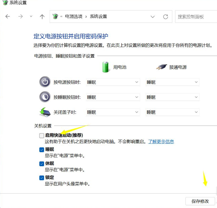This screenshot has width=217, height=208.
Task: Open battery sleep button action dropdown
Action: pyautogui.click(x=113, y=97)
